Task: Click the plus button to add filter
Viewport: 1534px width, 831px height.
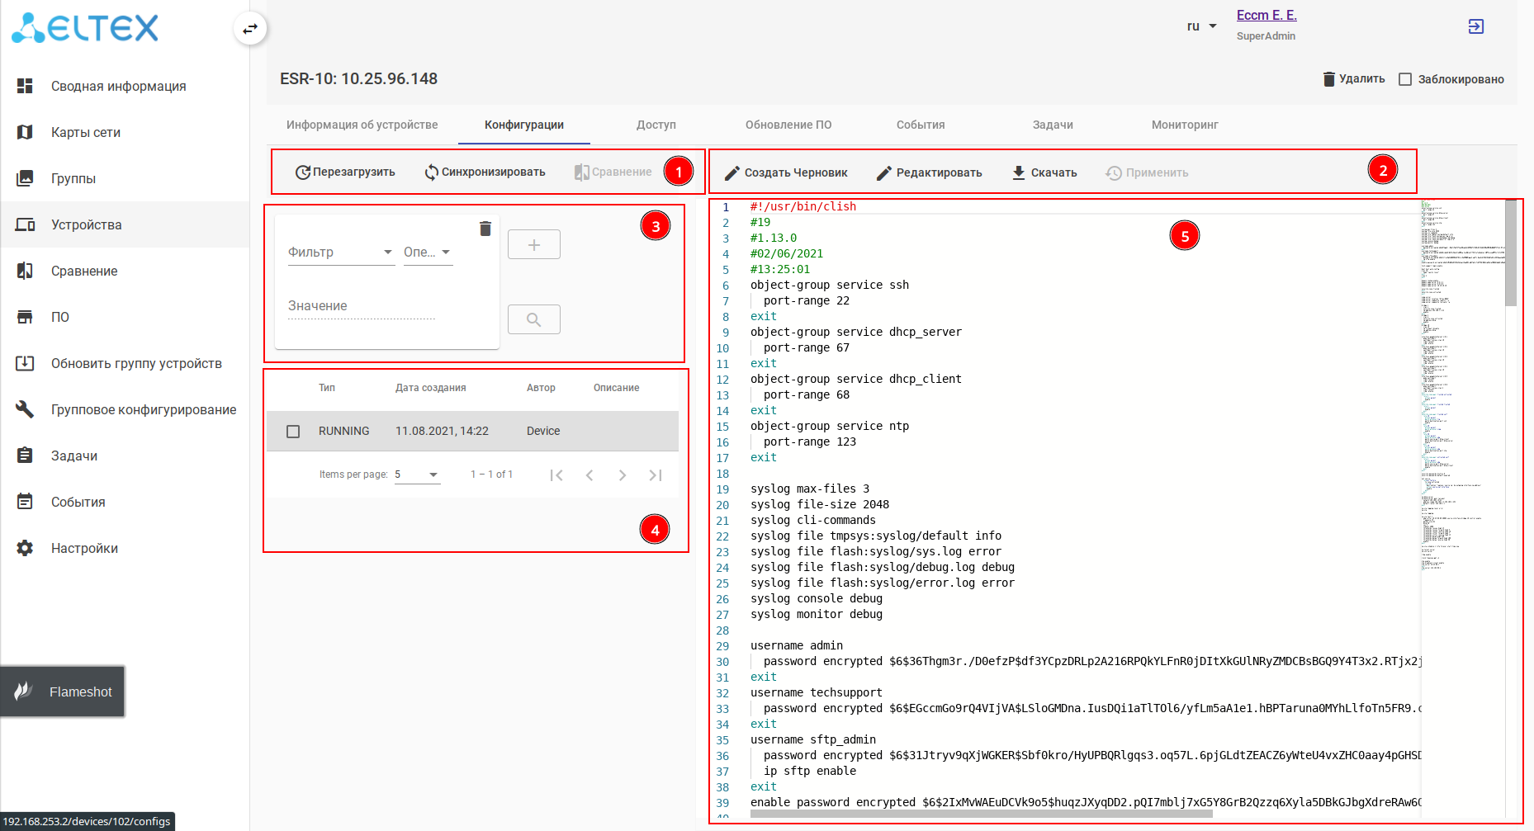Action: click(533, 244)
